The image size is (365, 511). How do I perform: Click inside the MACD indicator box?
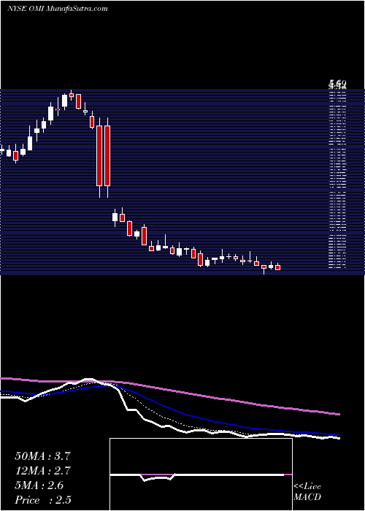(201, 474)
